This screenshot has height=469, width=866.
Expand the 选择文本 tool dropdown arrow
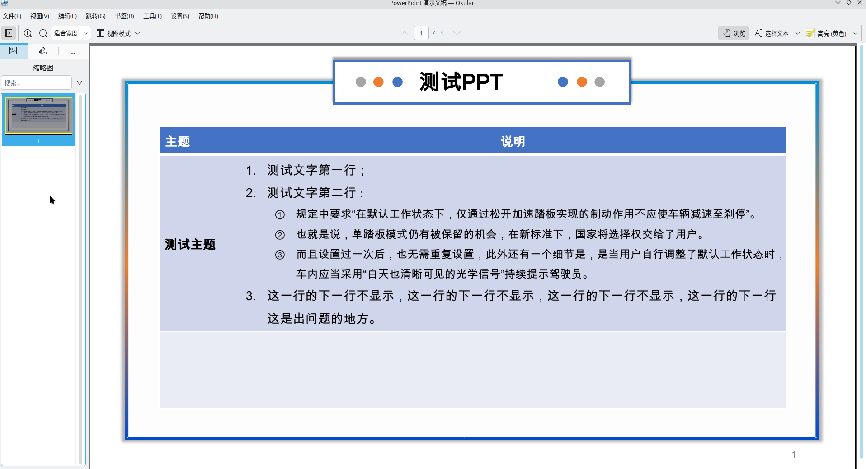(797, 33)
